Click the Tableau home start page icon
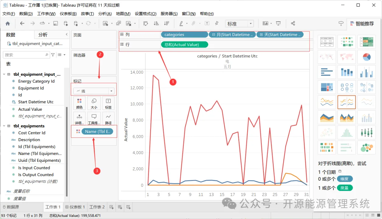The image size is (382, 219). (8, 23)
